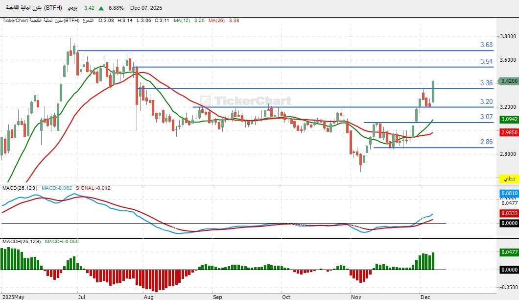The image size is (519, 300).
Task: Open the الشموع chart type label
Action: [87, 20]
